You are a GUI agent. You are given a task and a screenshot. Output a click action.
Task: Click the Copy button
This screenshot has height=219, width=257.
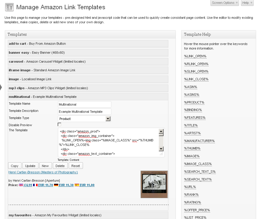(x=15, y=166)
